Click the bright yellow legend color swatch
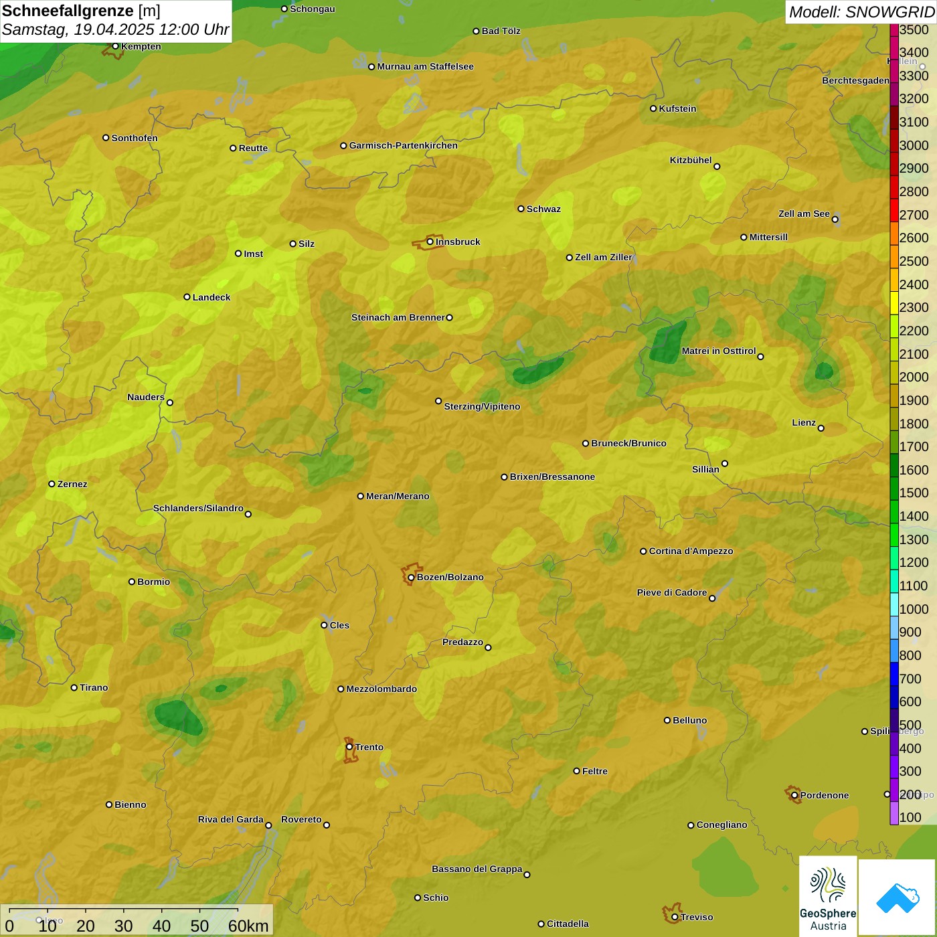Image resolution: width=937 pixels, height=937 pixels. click(894, 303)
